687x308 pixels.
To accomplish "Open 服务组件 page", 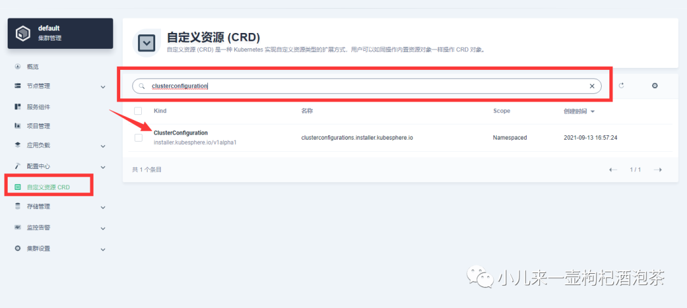I will pyautogui.click(x=39, y=107).
